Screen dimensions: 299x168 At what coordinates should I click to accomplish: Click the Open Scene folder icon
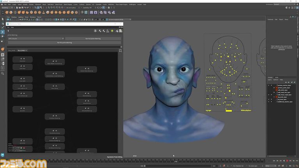click(x=19, y=8)
